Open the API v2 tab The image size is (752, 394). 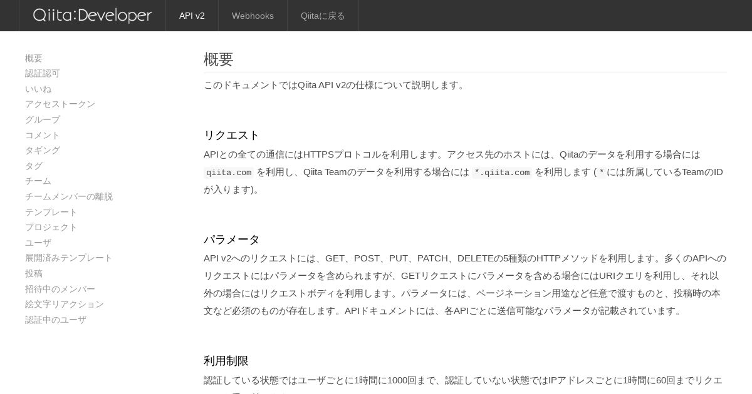192,16
